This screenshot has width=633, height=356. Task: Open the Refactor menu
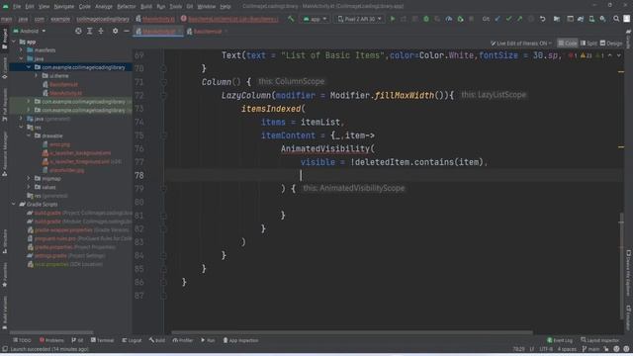point(127,7)
